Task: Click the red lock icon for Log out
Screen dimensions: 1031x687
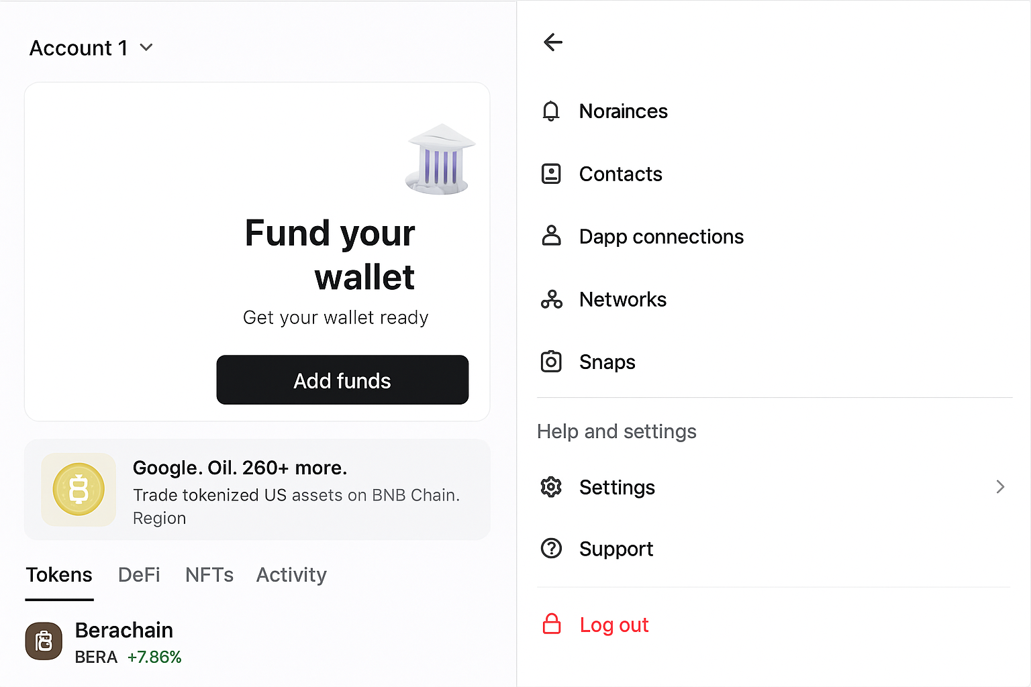Action: tap(551, 624)
